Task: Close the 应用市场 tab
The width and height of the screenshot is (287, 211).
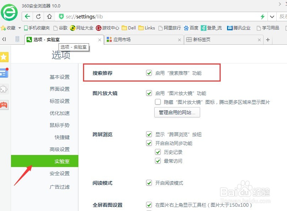Action: pyautogui.click(x=180, y=40)
